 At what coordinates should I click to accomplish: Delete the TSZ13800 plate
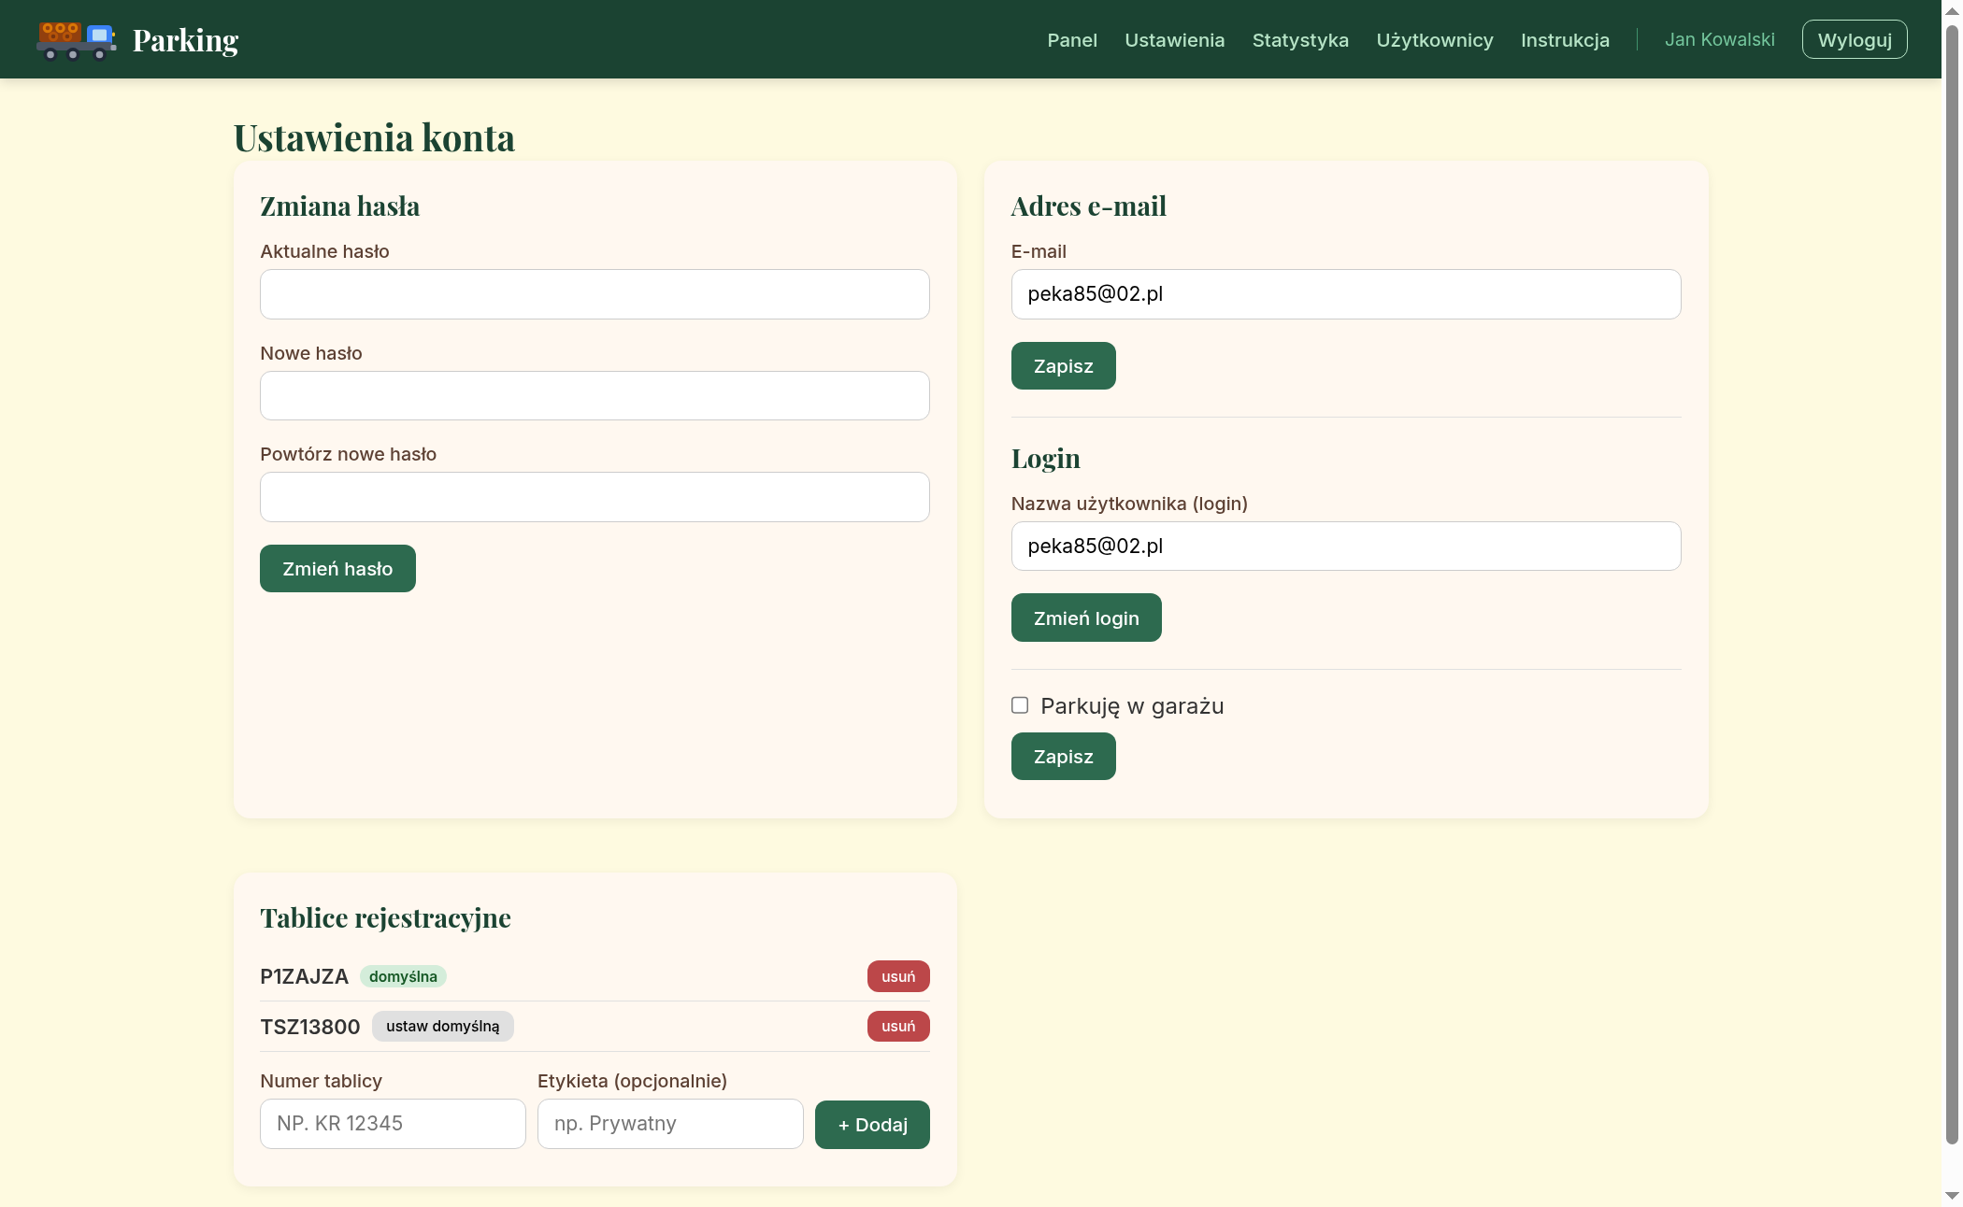tap(897, 1026)
